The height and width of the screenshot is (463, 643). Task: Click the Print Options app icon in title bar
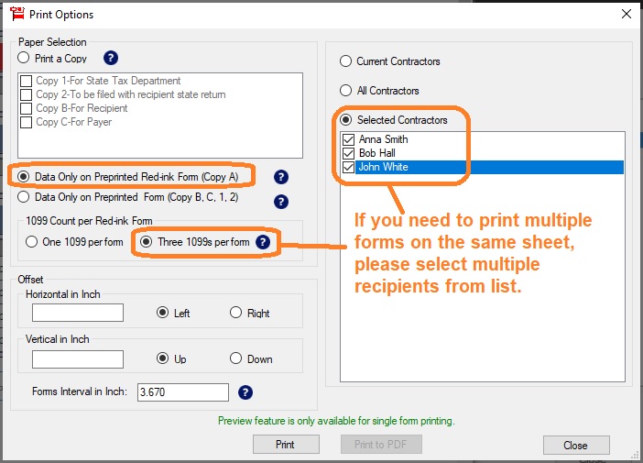pyautogui.click(x=17, y=14)
